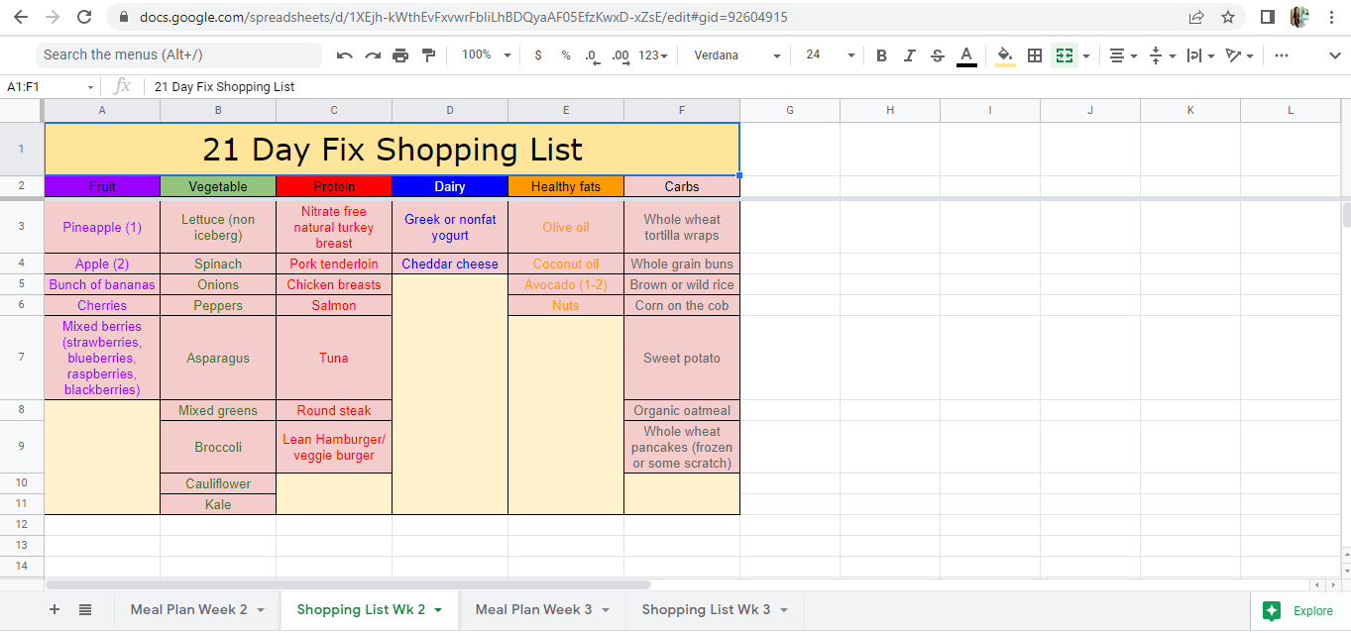Bookmark this page with star icon
This screenshot has width=1351, height=633.
point(1228,17)
